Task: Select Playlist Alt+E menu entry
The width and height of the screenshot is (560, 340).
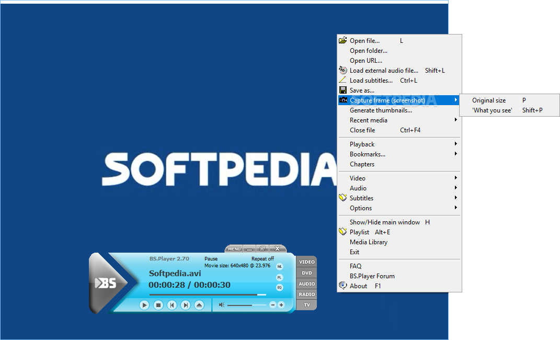Action: coord(399,232)
